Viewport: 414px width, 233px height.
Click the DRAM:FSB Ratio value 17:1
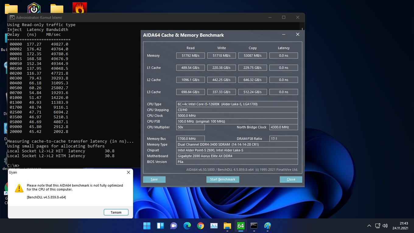pyautogui.click(x=284, y=139)
